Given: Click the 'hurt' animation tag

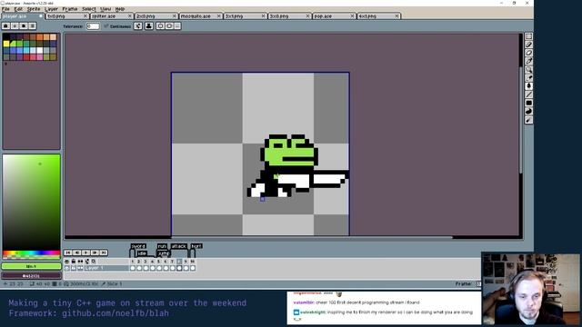Looking at the screenshot, I should [x=196, y=246].
